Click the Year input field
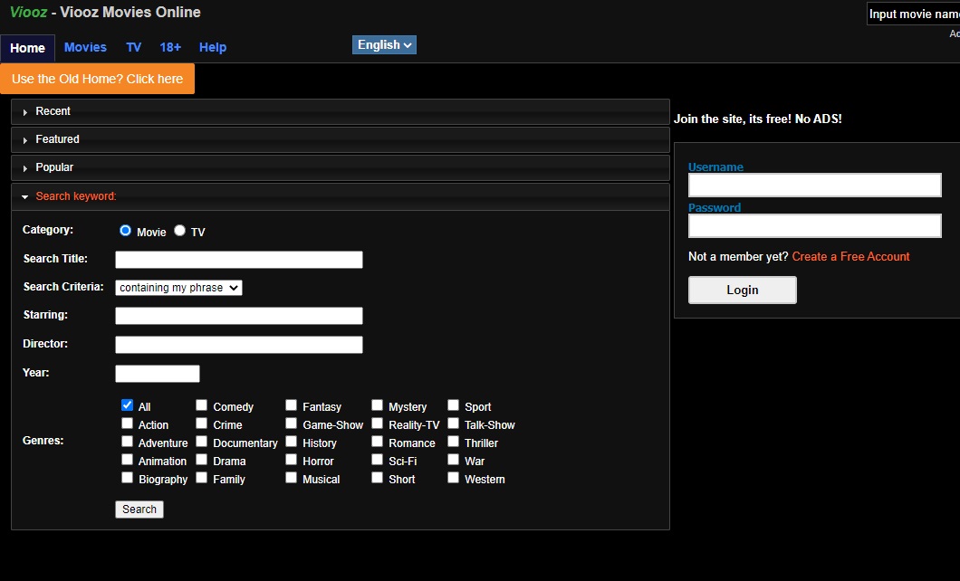960x581 pixels. point(158,374)
